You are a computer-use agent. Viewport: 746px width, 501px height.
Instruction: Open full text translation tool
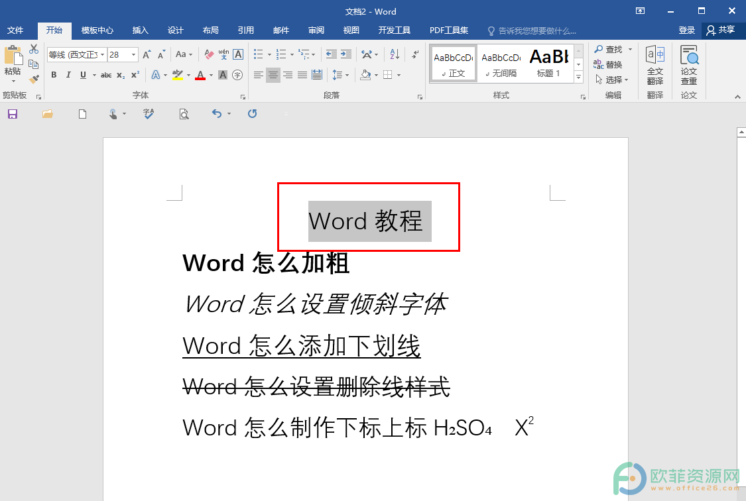pyautogui.click(x=655, y=65)
